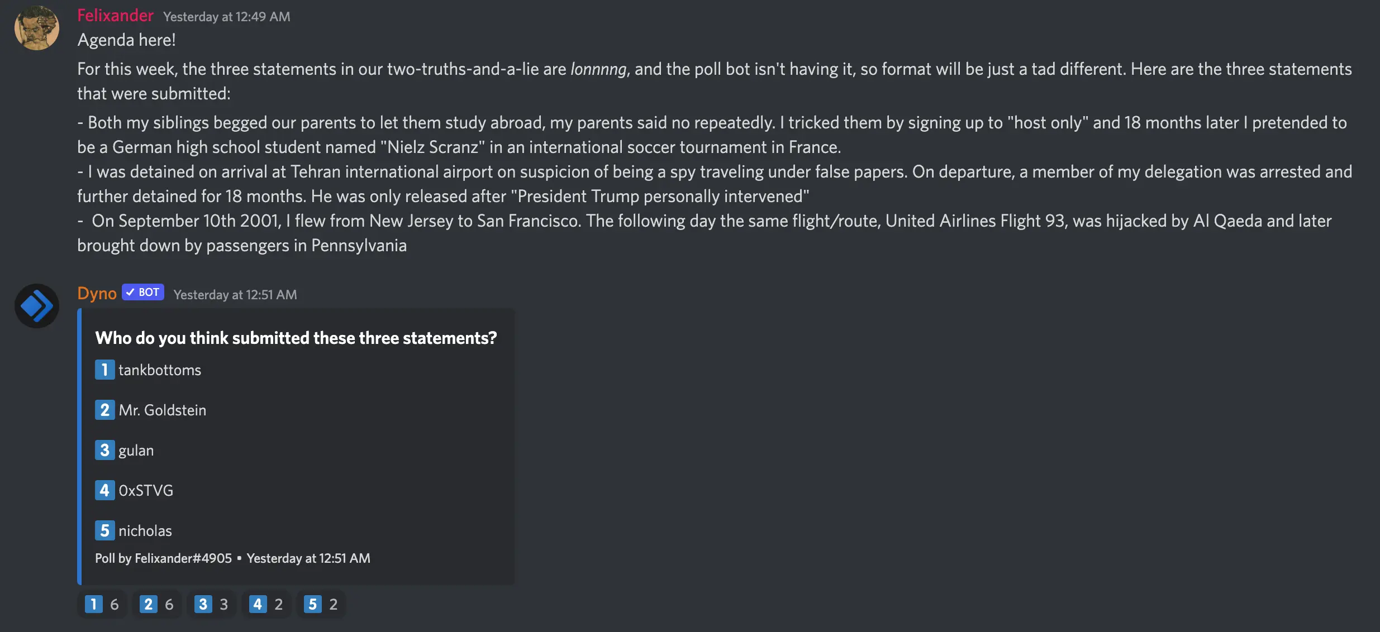Image resolution: width=1380 pixels, height=632 pixels.
Task: Open the Dyno username profile
Action: tap(97, 293)
